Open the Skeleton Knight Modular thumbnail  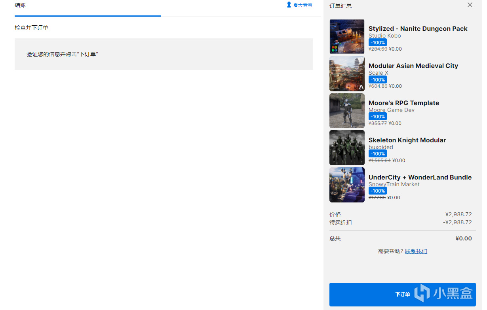[x=347, y=148]
